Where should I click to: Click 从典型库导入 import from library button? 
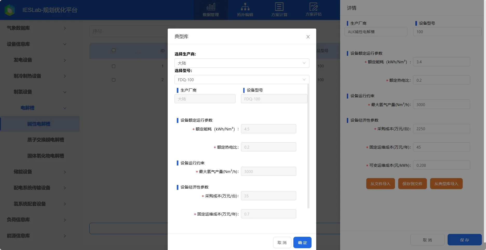click(x=446, y=184)
